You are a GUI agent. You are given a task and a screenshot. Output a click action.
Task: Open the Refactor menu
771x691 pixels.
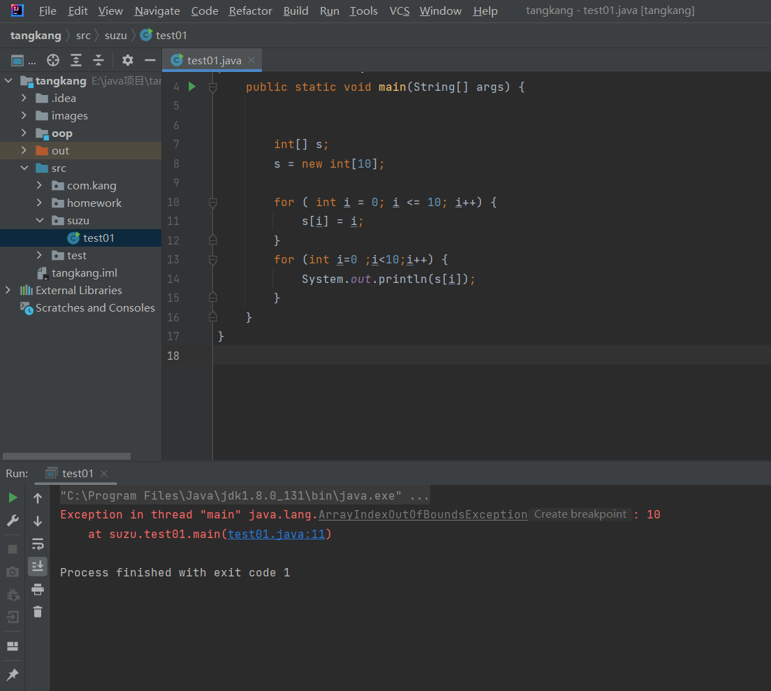(x=250, y=10)
